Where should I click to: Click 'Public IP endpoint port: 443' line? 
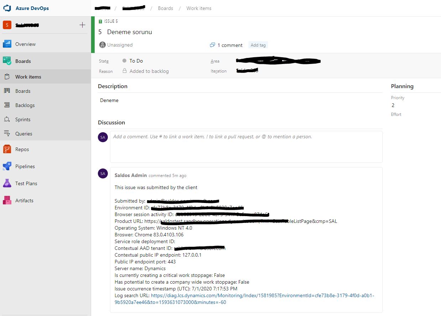pyautogui.click(x=145, y=262)
